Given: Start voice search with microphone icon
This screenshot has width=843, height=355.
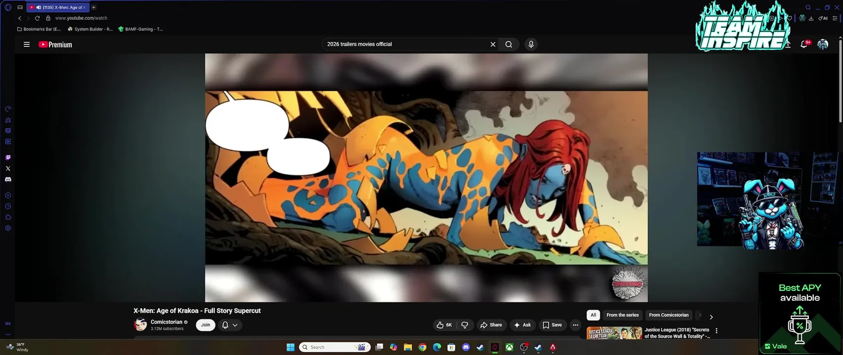Looking at the screenshot, I should [531, 44].
